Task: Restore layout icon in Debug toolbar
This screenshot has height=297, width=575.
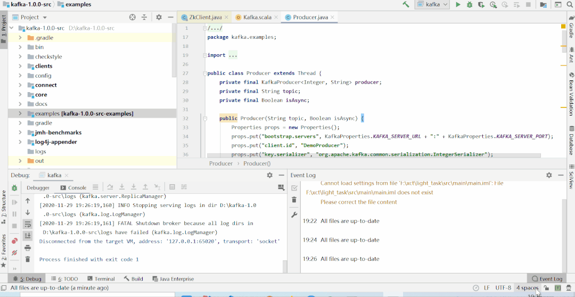Action: click(x=281, y=187)
